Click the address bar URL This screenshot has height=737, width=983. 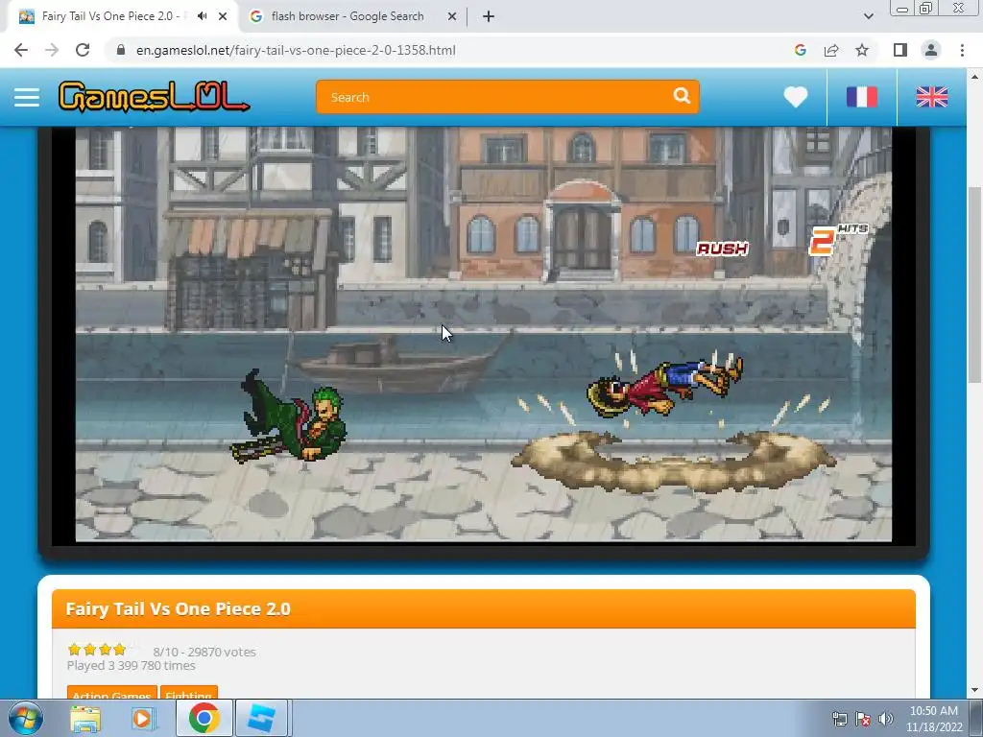[x=296, y=50]
